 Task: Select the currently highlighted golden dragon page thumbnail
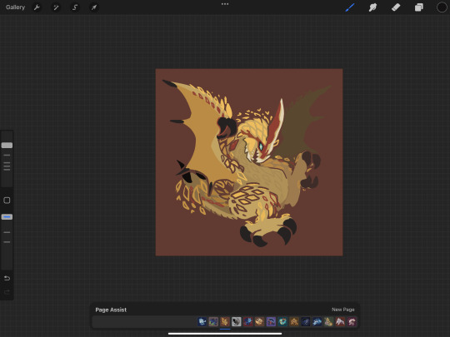pos(225,321)
